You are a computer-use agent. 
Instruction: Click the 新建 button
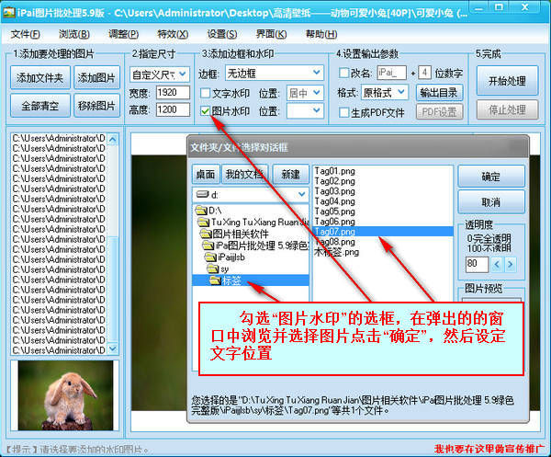pos(290,174)
